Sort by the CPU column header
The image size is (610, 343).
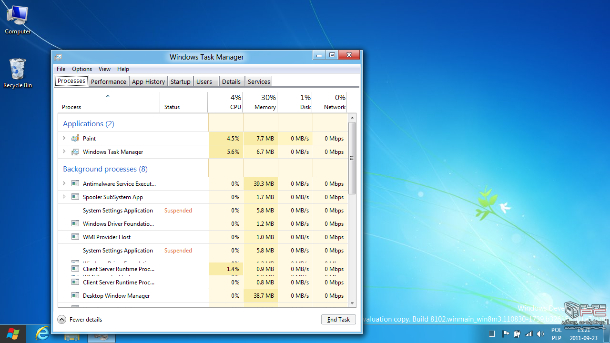coord(225,102)
